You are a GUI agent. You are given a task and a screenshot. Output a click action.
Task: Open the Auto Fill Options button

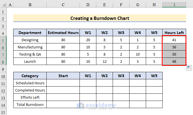(189, 68)
